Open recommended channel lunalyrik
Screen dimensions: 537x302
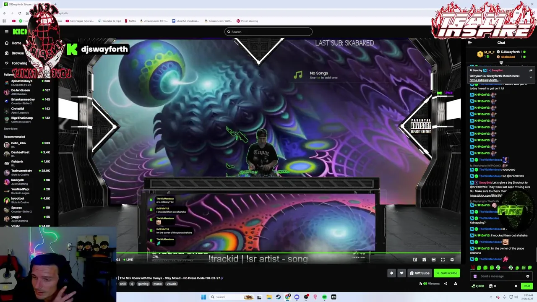27,182
